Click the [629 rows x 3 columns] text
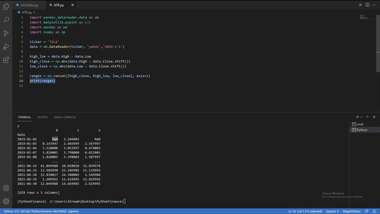 pos(39,193)
